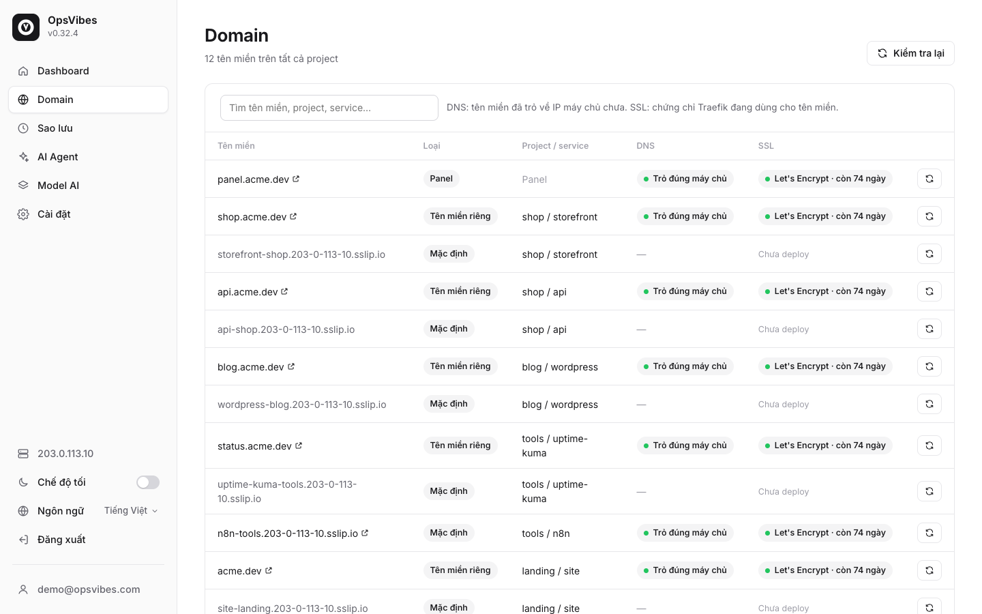Open Cài đặt settings

click(88, 214)
